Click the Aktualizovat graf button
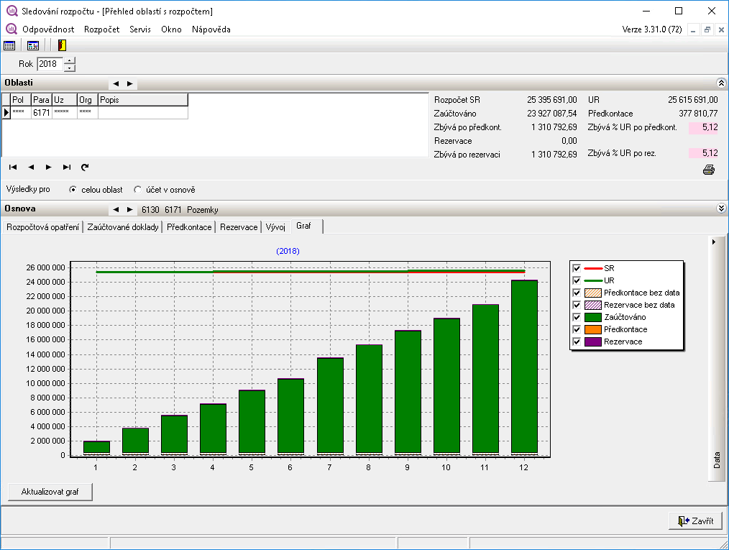This screenshot has height=550, width=729. (50, 492)
